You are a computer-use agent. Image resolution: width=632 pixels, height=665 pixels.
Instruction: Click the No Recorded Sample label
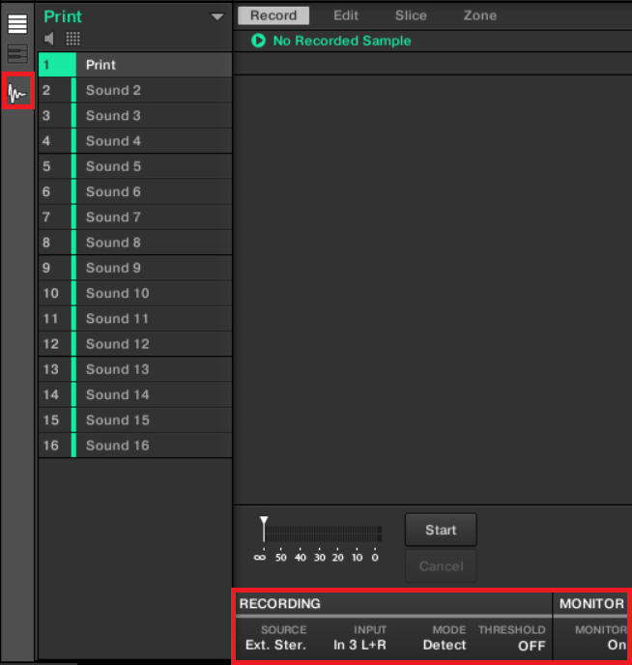(x=342, y=41)
